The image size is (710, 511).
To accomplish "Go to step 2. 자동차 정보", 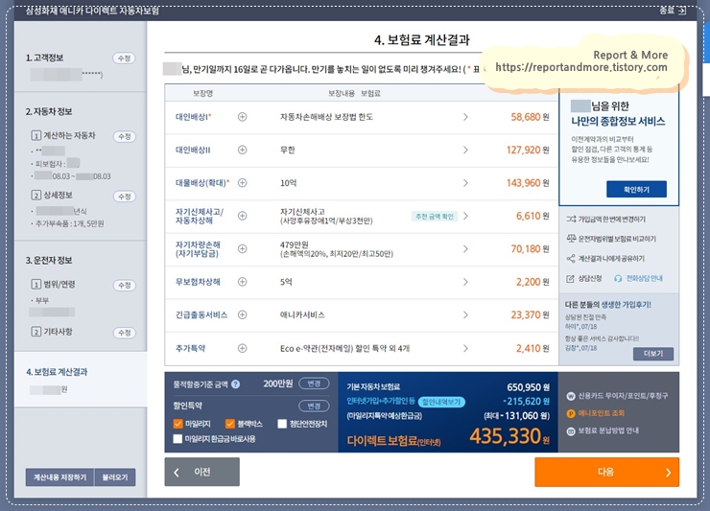I will [49, 111].
